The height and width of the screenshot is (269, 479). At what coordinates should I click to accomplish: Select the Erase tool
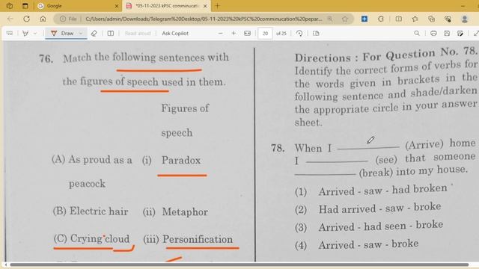[x=94, y=33]
